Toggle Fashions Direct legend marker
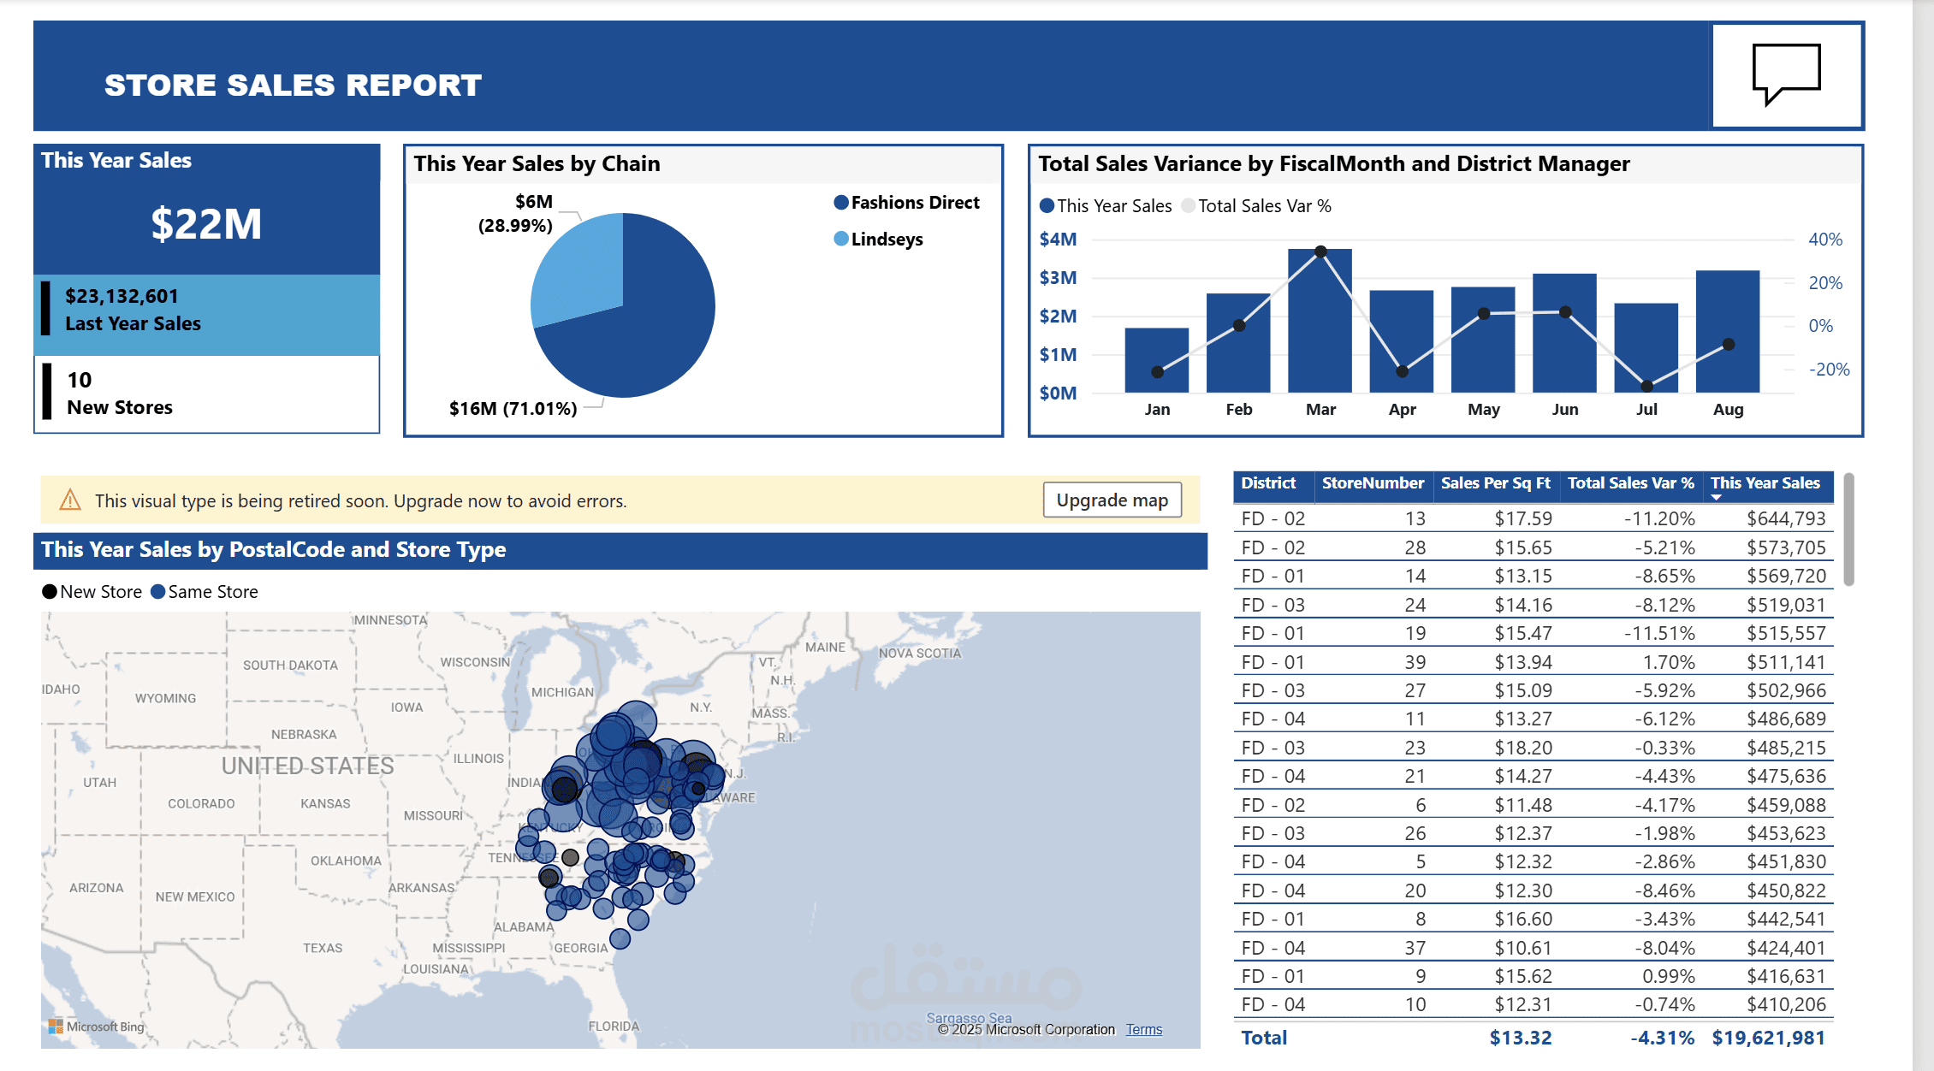Screen dimensions: 1934x1071 (841, 203)
